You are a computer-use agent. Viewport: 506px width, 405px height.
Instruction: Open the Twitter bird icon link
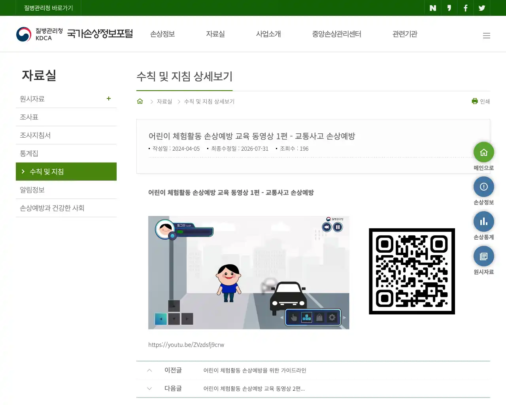(482, 8)
